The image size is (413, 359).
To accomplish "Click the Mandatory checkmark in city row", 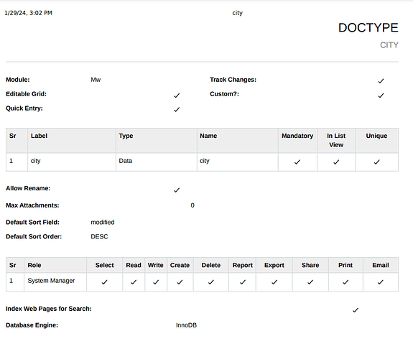I will coord(297,162).
